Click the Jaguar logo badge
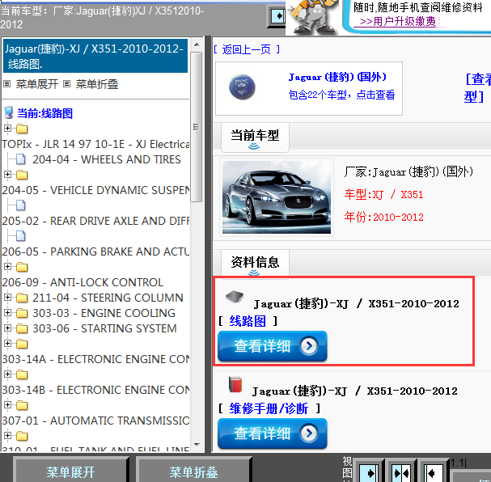 (x=242, y=87)
